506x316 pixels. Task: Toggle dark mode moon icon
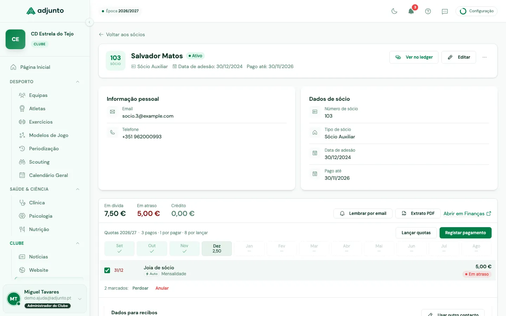pos(394,11)
